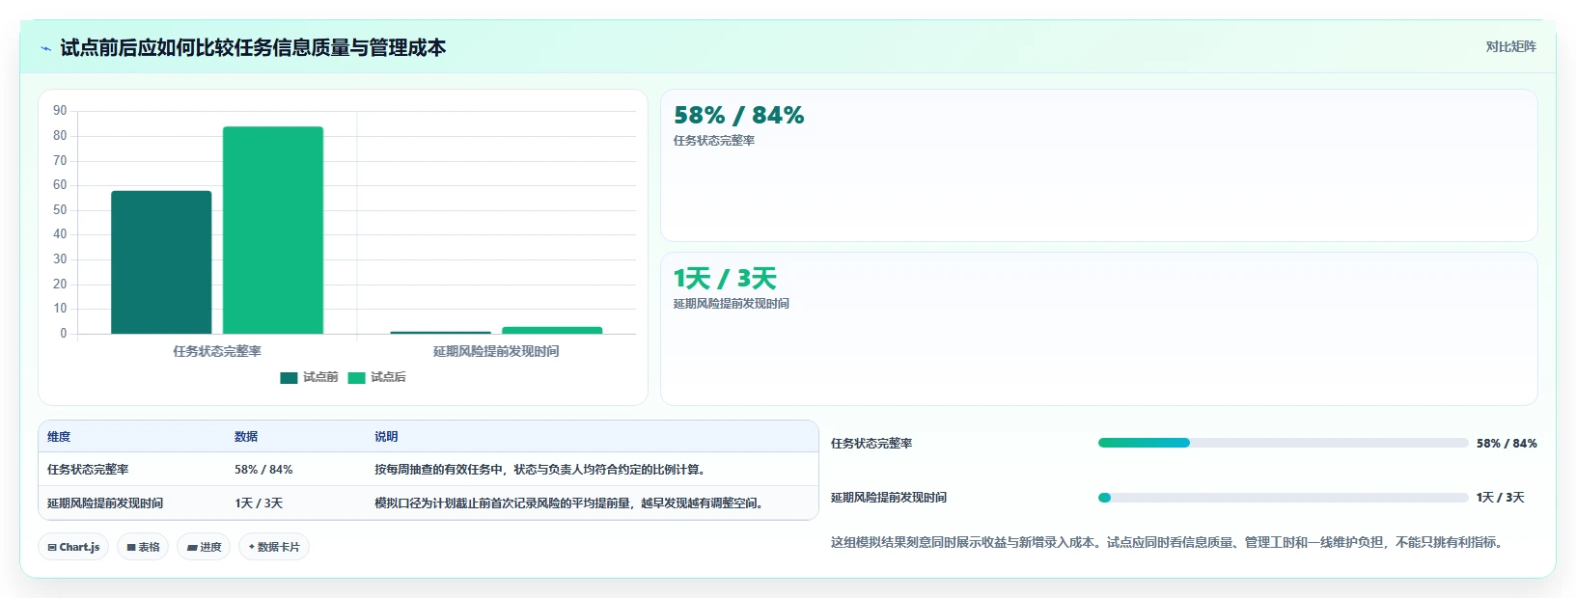Click the 58% / 84% card value
This screenshot has width=1576, height=598.
click(x=738, y=116)
